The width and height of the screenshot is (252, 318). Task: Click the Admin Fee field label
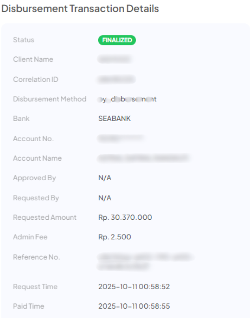[30, 237]
